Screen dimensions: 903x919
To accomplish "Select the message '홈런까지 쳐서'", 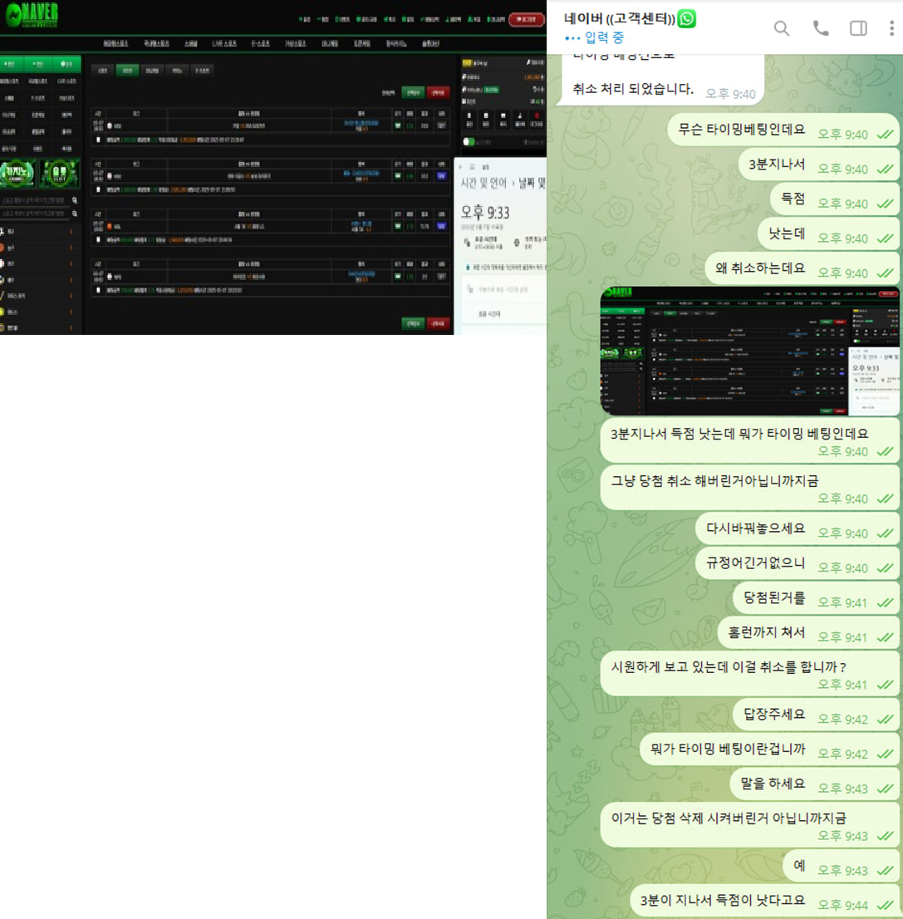I will pos(808,633).
